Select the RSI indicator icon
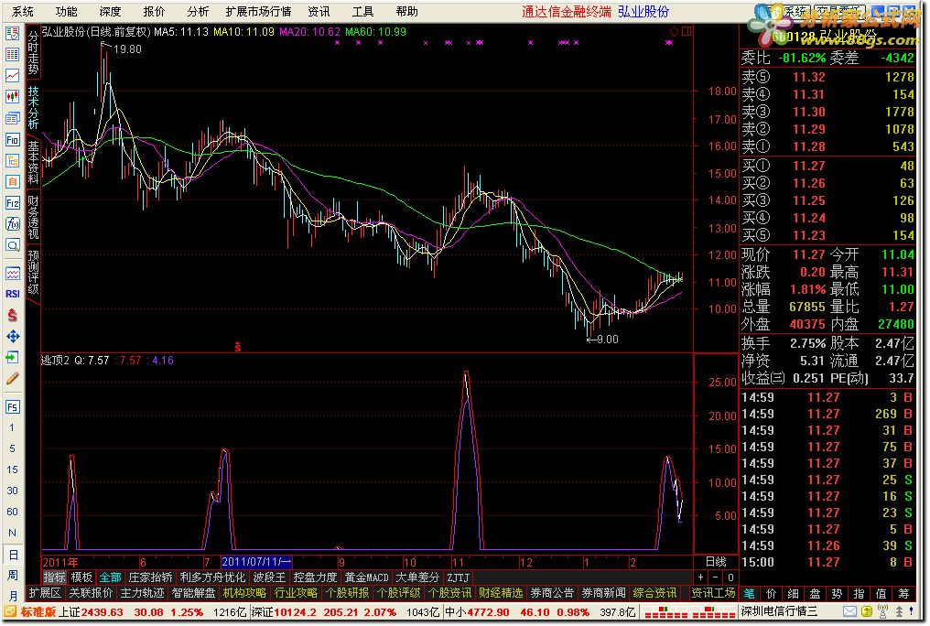Image resolution: width=930 pixels, height=626 pixels. coord(12,294)
